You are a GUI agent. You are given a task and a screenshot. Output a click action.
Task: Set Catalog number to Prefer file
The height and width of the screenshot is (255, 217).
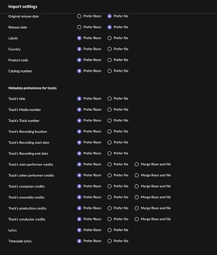(x=110, y=71)
